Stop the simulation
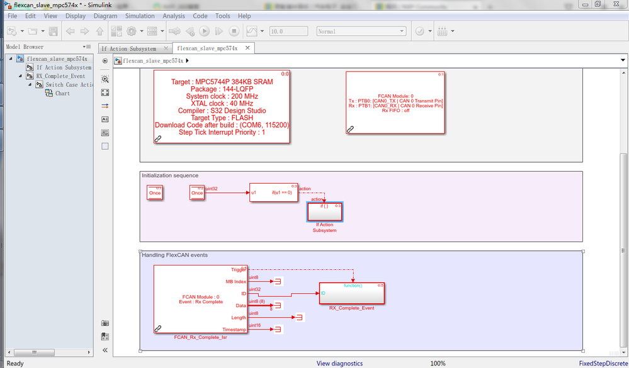 (x=234, y=31)
